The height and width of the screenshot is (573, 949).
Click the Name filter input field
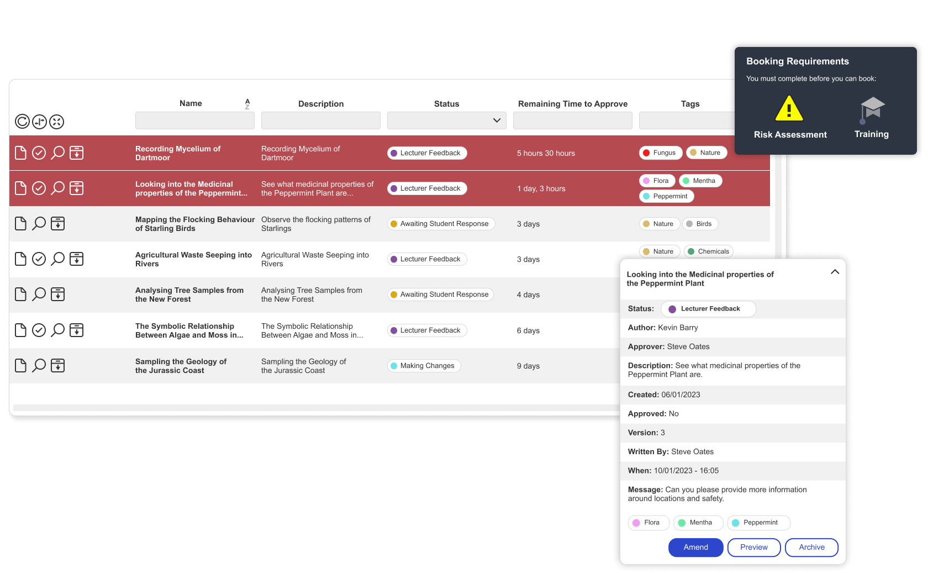click(x=194, y=120)
